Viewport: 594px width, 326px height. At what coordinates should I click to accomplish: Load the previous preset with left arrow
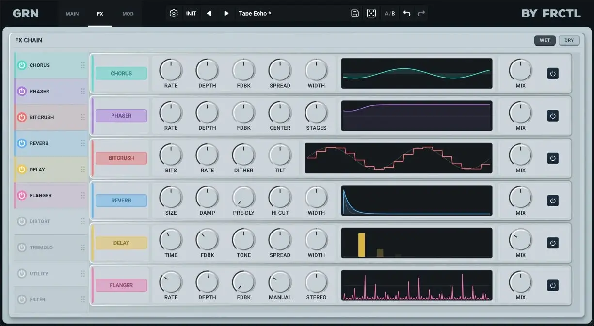tap(209, 14)
